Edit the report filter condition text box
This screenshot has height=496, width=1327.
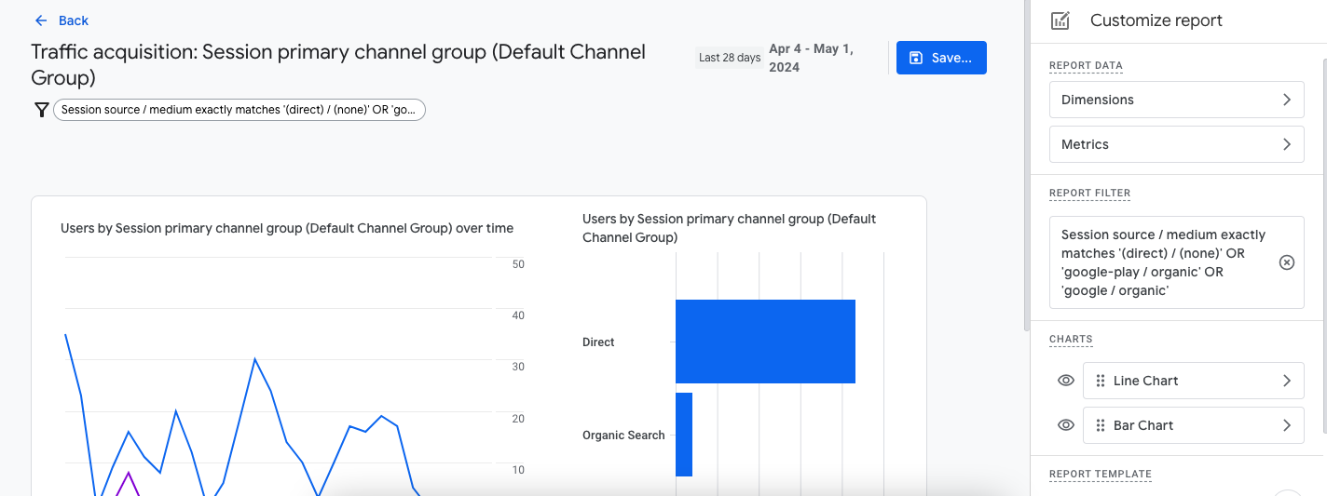[1165, 262]
